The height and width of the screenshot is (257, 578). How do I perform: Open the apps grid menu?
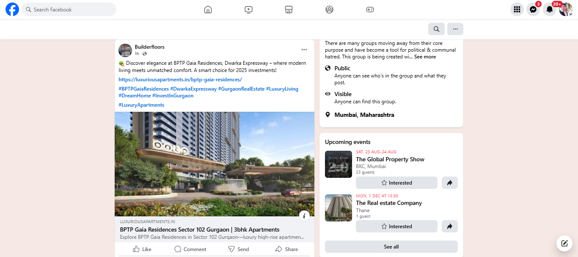click(517, 9)
